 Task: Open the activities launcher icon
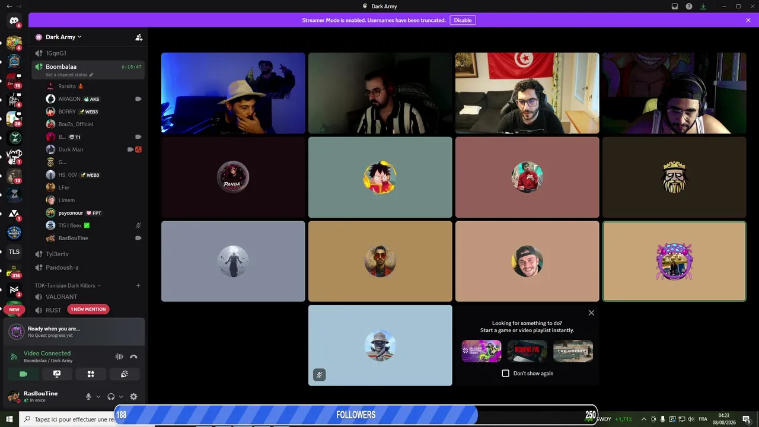point(91,374)
